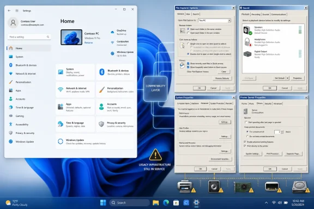Show hidden icons via the tray chevron
This screenshot has height=209, width=314.
coord(266,202)
